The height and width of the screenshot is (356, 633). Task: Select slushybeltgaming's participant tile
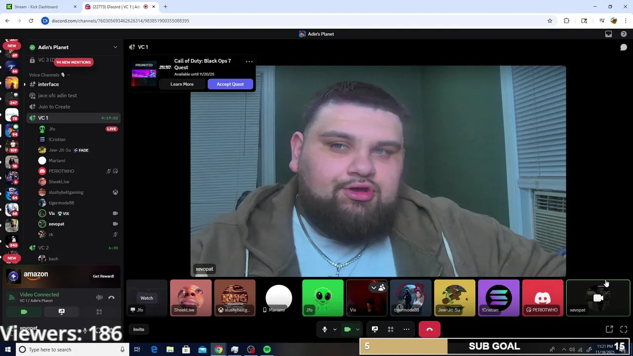coord(235,298)
